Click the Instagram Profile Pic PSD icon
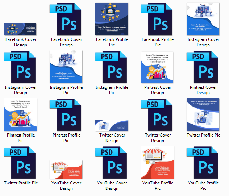Viewport: 229px width, 196px height. tap(112, 67)
